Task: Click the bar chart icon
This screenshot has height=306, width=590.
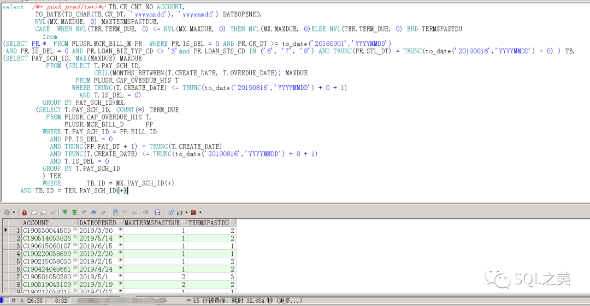Action: (x=180, y=212)
